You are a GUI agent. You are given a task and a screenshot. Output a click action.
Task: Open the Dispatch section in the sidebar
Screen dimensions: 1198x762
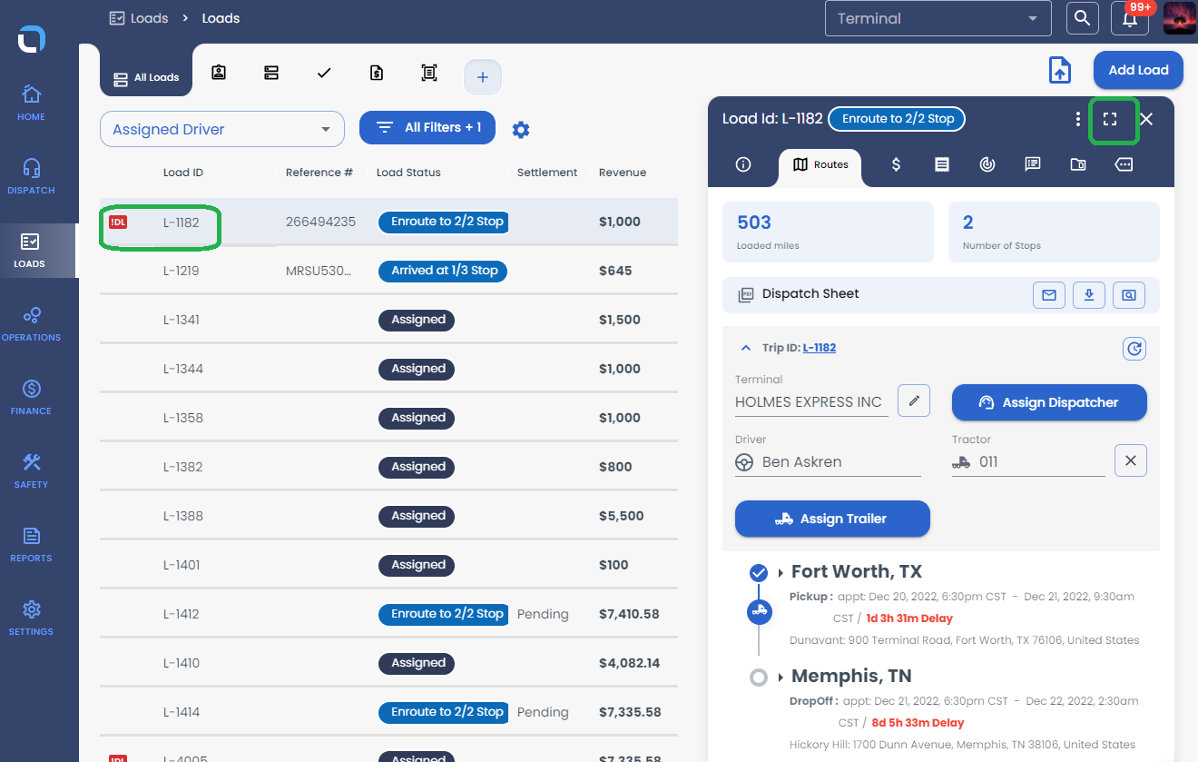click(x=31, y=175)
